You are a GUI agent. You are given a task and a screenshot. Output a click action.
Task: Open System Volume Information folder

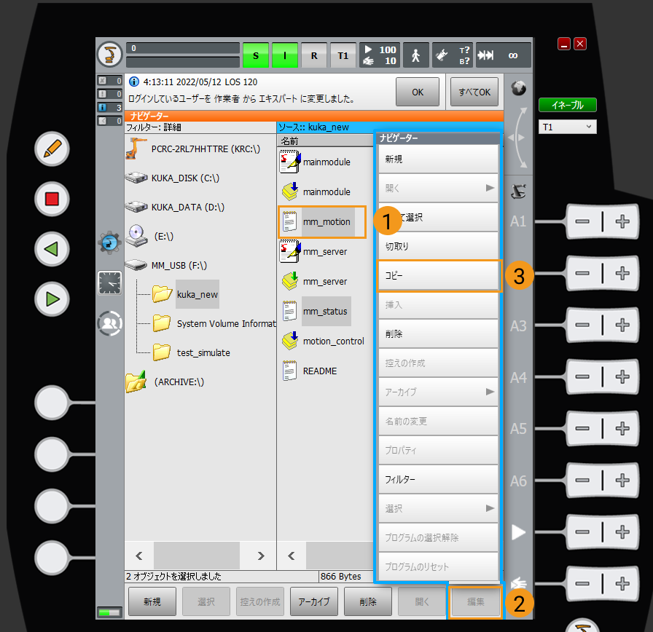(214, 324)
